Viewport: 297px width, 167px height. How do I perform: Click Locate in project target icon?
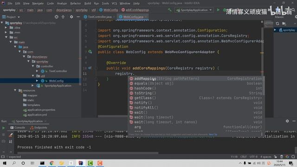pos(57,17)
